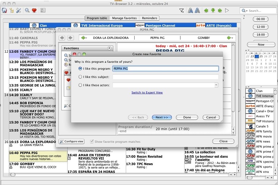
Task: Pick day 25 in the calendar
Action: pos(261,56)
